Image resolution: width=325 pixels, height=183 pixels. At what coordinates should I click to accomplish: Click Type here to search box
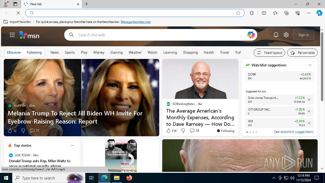pyautogui.click(x=48, y=178)
